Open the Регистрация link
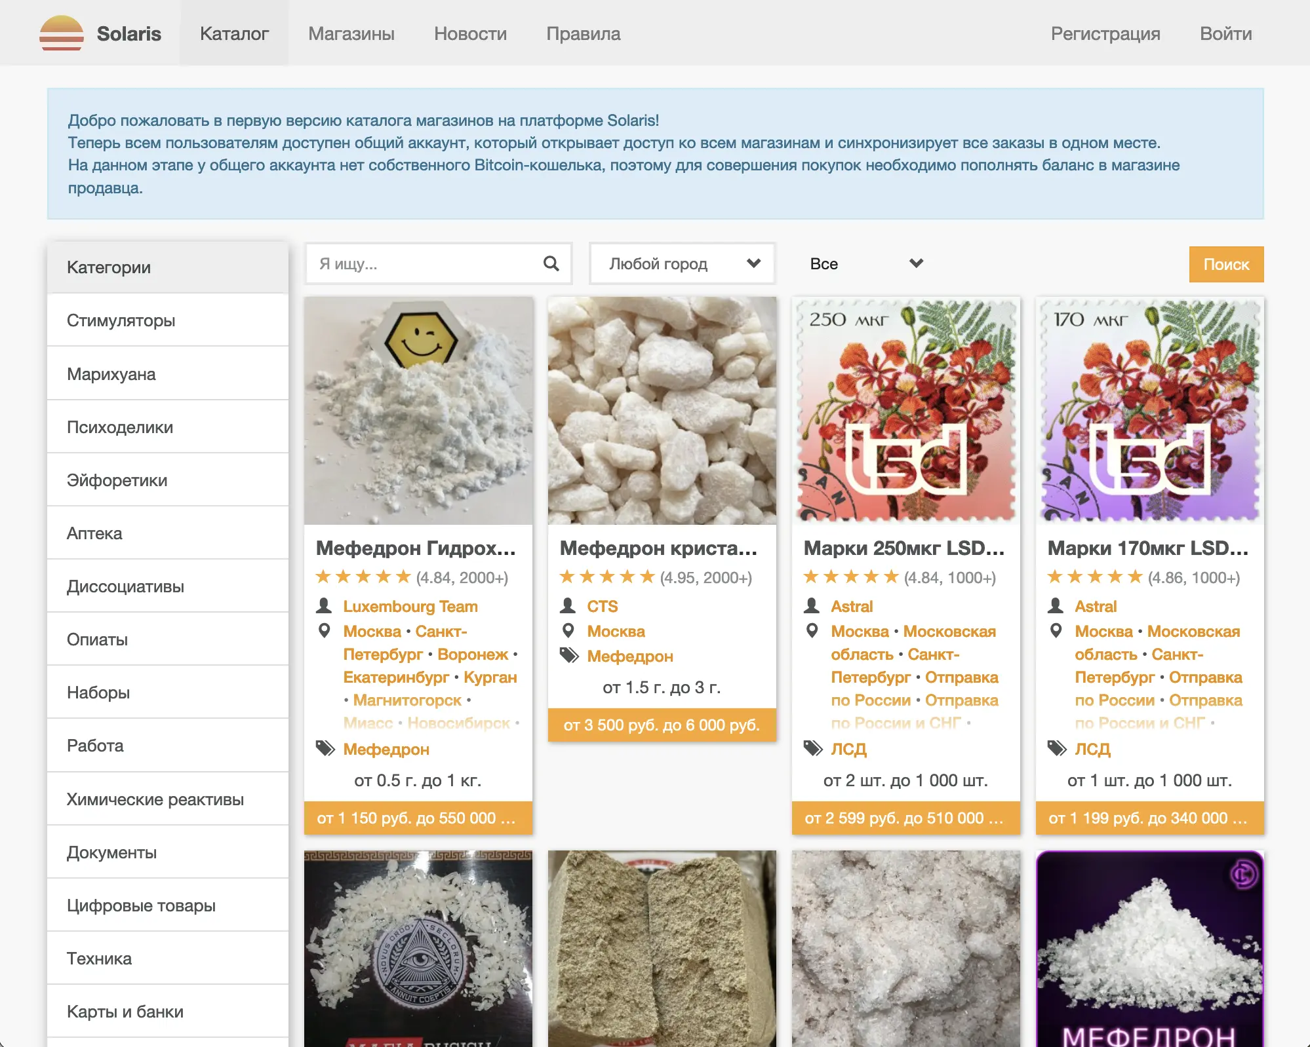Screen dimensions: 1310x1047 pos(1105,33)
